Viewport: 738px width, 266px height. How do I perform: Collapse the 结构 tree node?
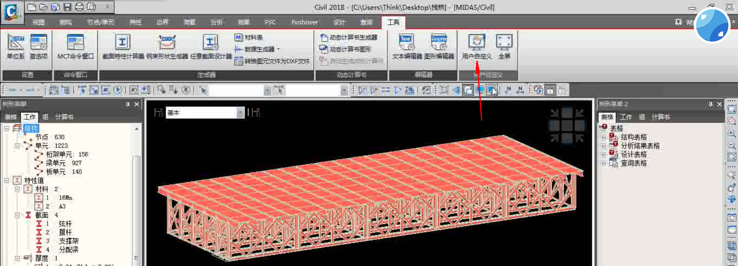[x=7, y=128]
